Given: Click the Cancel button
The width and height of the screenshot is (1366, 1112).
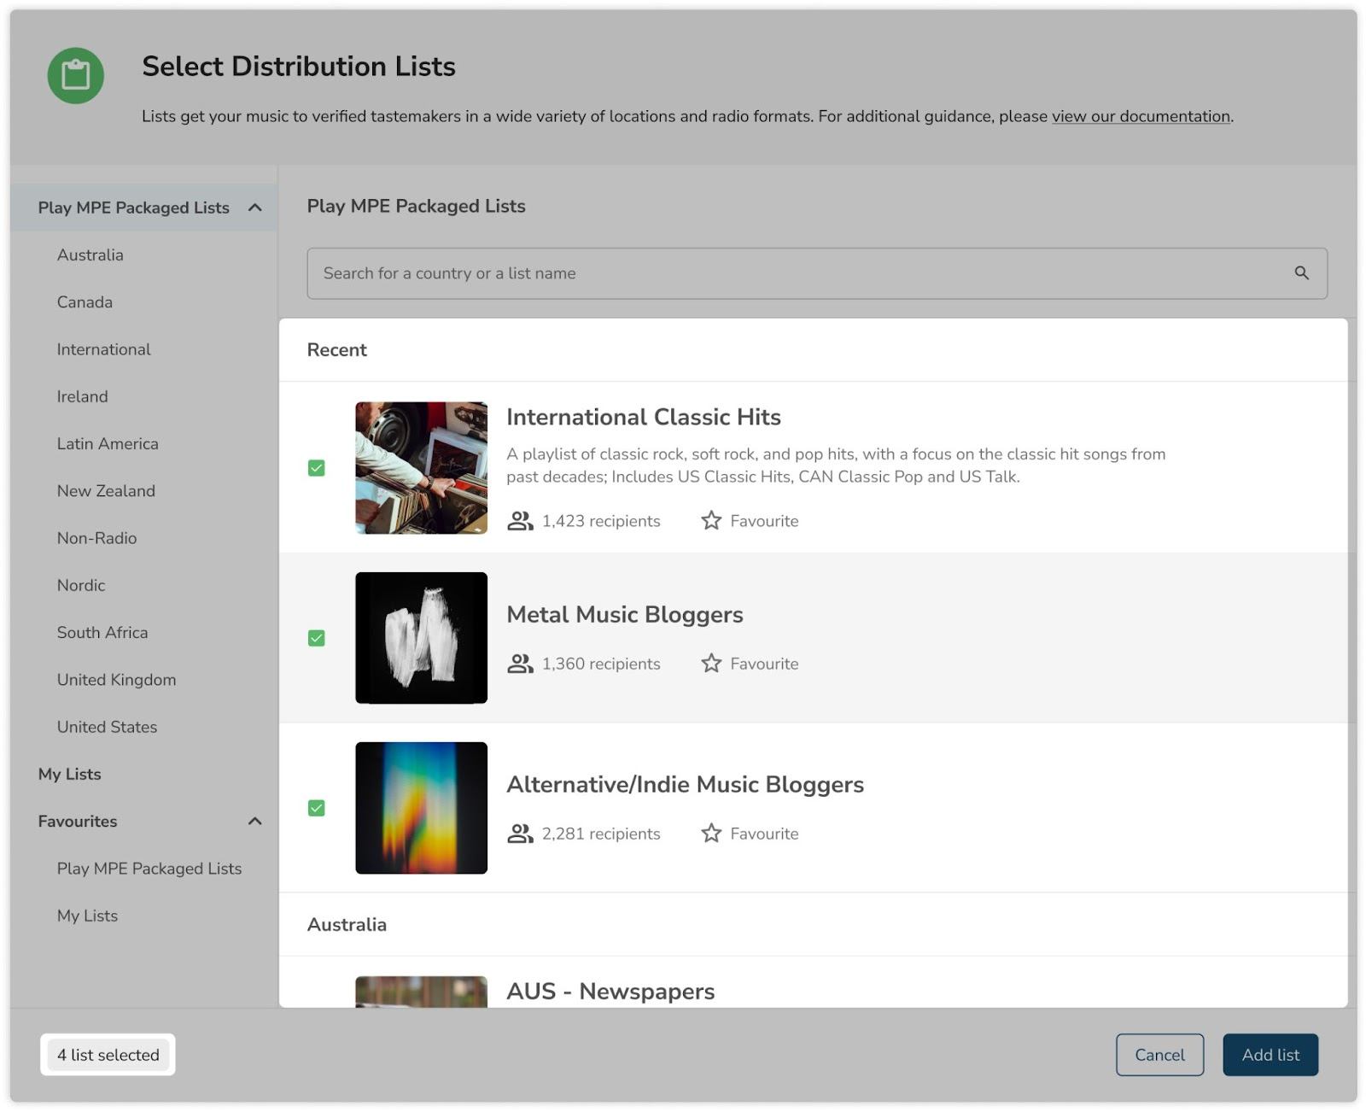Looking at the screenshot, I should tap(1159, 1055).
